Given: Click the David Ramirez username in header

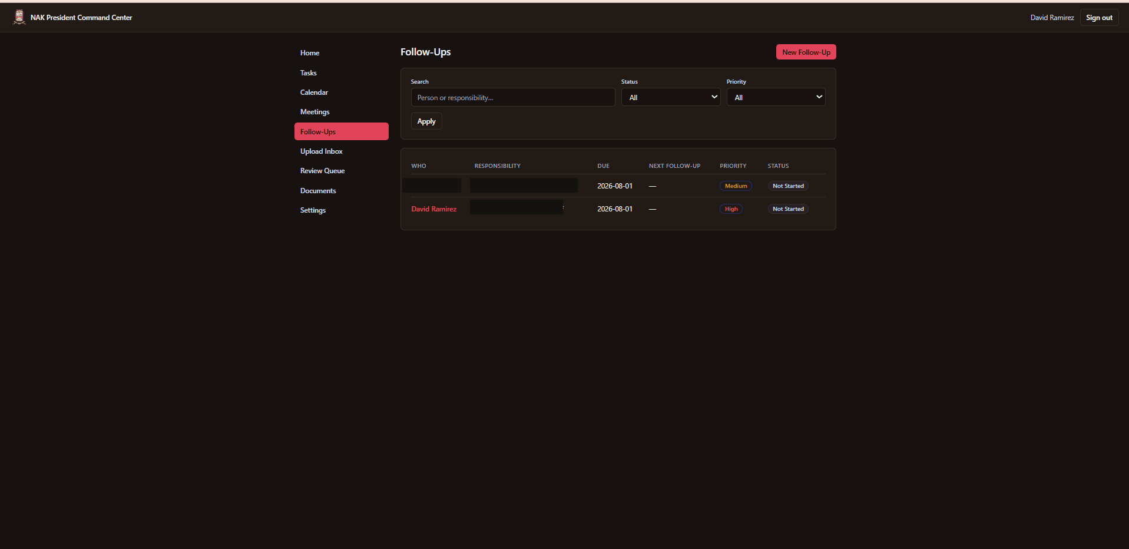Looking at the screenshot, I should [1052, 18].
